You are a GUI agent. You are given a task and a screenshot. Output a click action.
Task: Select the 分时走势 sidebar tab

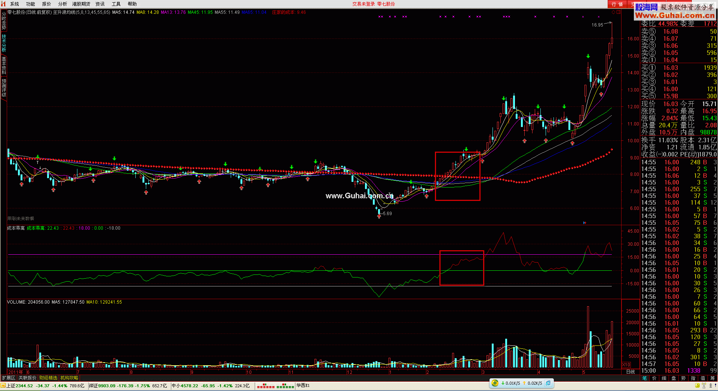point(4,21)
